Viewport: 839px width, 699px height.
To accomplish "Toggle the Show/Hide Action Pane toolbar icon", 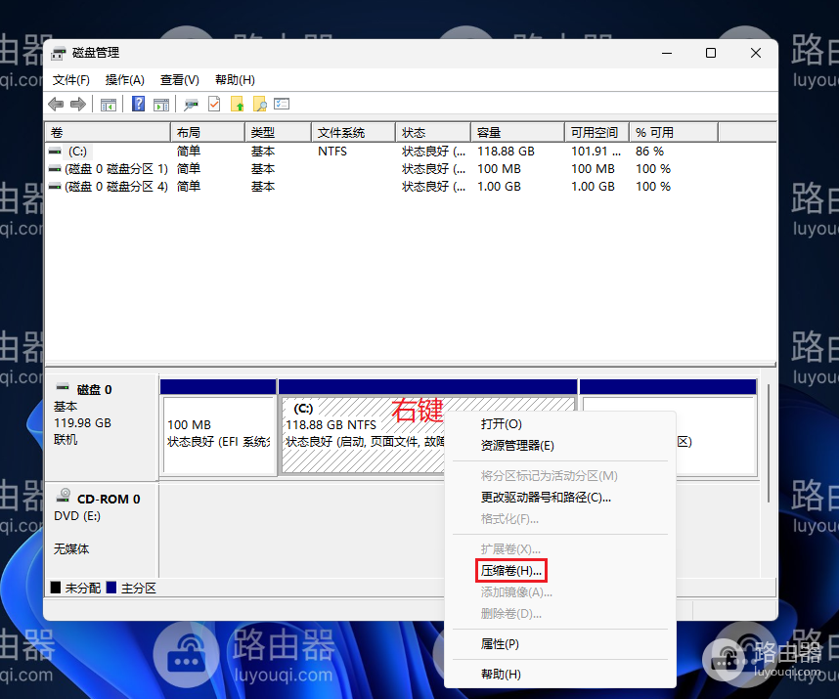I will (x=161, y=105).
